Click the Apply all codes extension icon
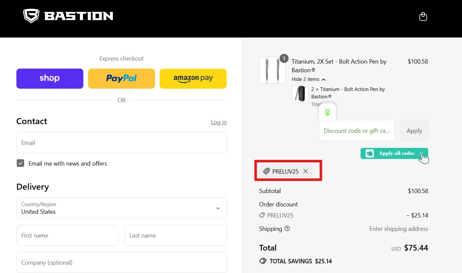This screenshot has height=273, width=462. 370,154
